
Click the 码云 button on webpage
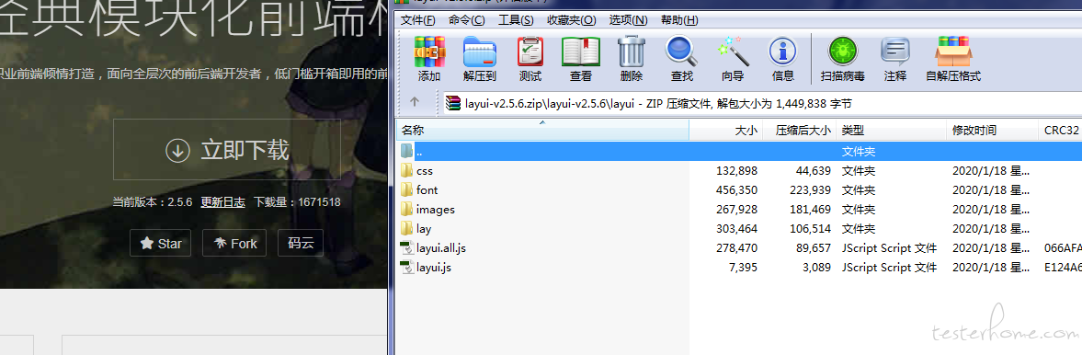pos(301,243)
